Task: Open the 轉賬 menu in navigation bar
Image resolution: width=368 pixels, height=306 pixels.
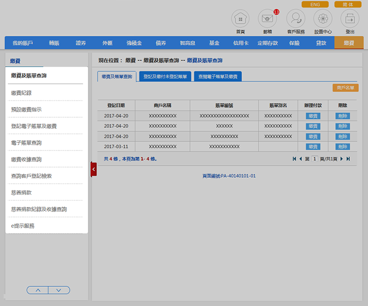Action: 54,43
